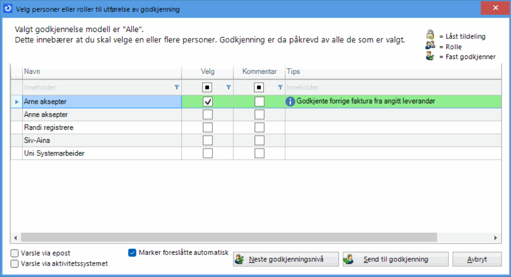
Task: Uncheck Velg for Arne aksepter
Action: coord(208,101)
